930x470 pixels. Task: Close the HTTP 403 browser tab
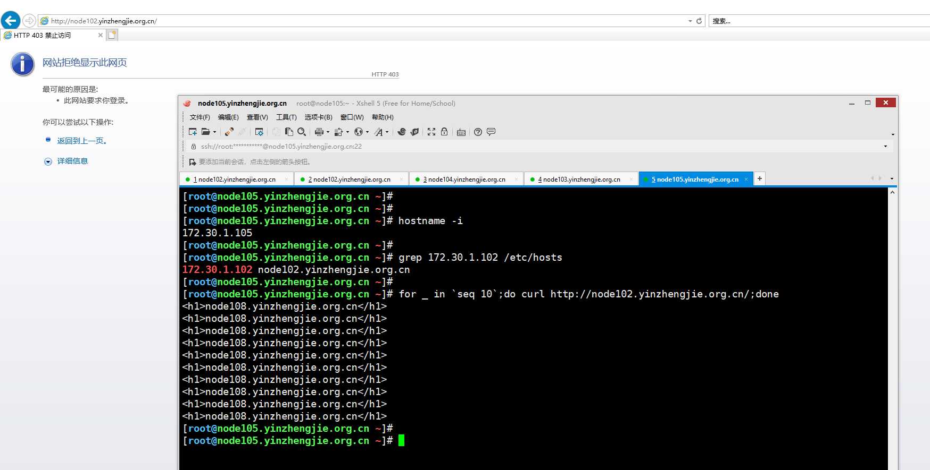tap(100, 35)
